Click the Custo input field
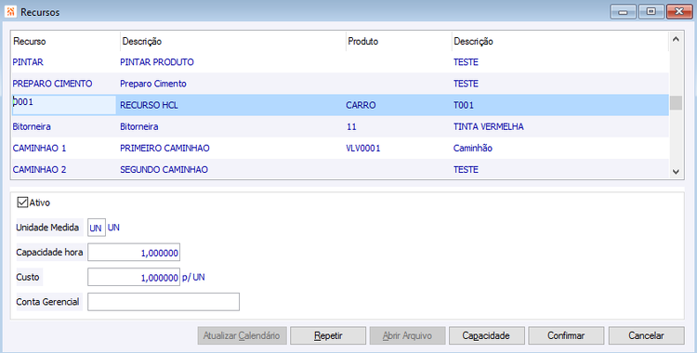 [134, 277]
